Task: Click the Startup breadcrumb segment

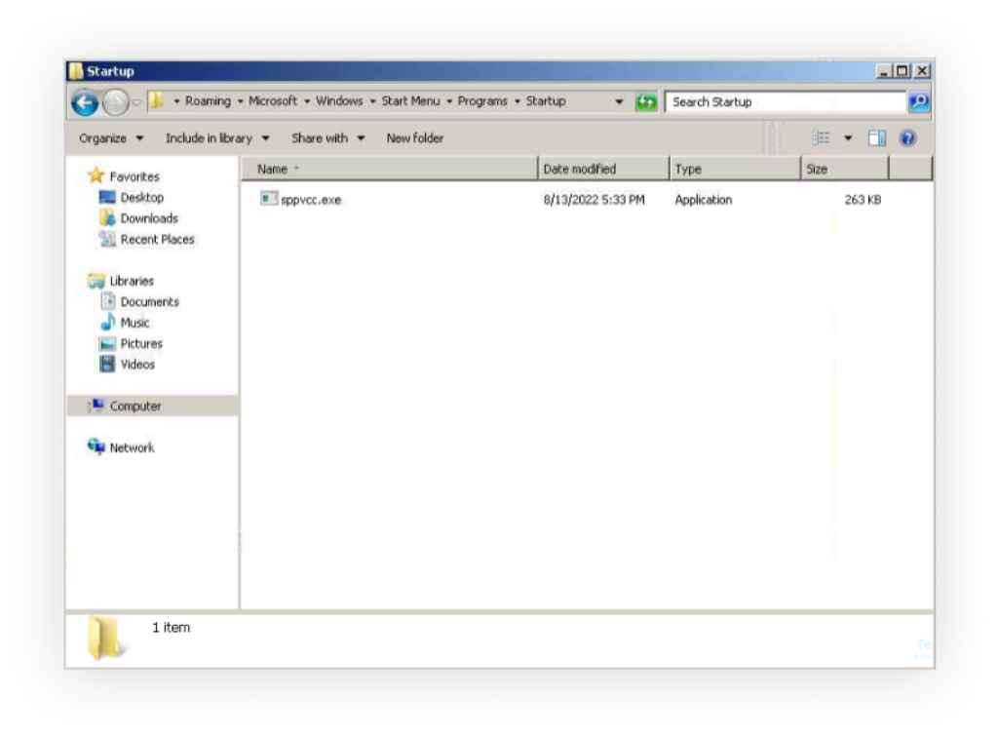Action: [546, 101]
